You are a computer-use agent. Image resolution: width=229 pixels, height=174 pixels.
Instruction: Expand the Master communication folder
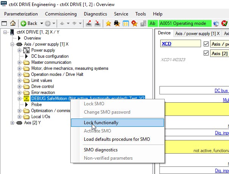[19, 62]
